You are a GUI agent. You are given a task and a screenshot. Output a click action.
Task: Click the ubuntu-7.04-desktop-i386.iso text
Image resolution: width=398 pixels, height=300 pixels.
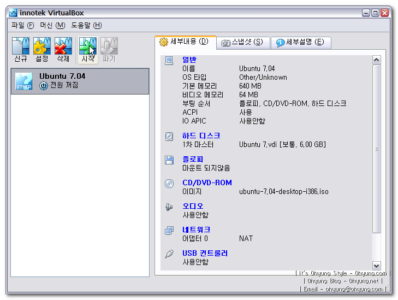pos(284,192)
